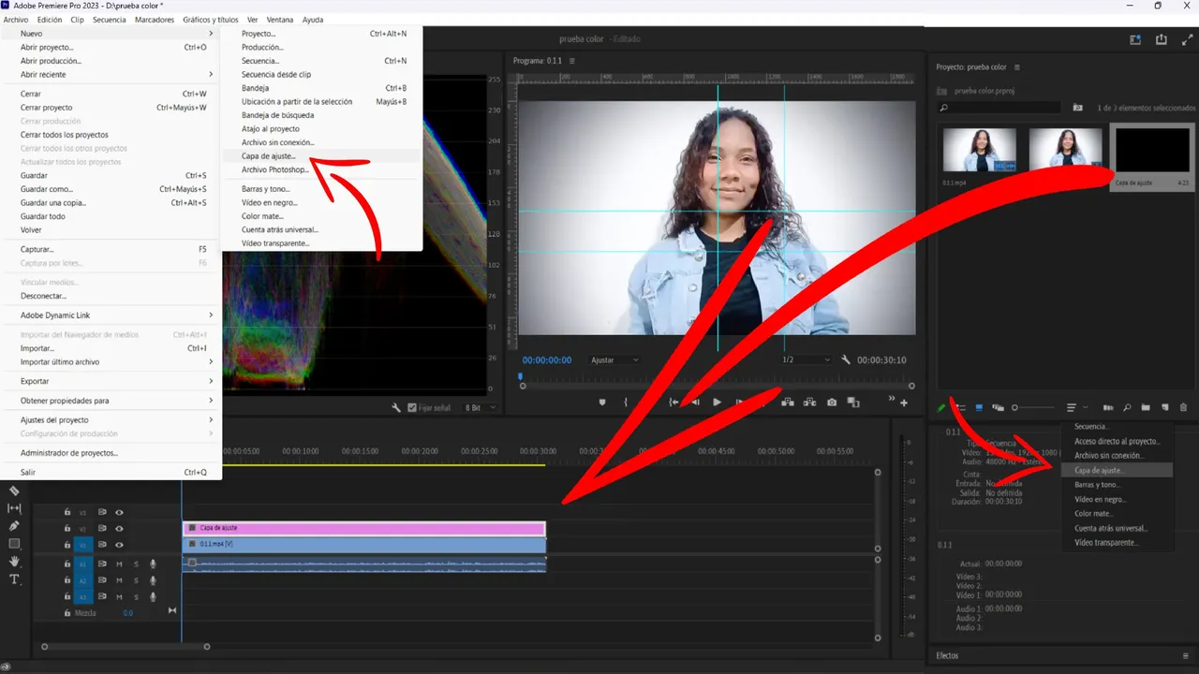Click the Project panel search field

pos(999,108)
